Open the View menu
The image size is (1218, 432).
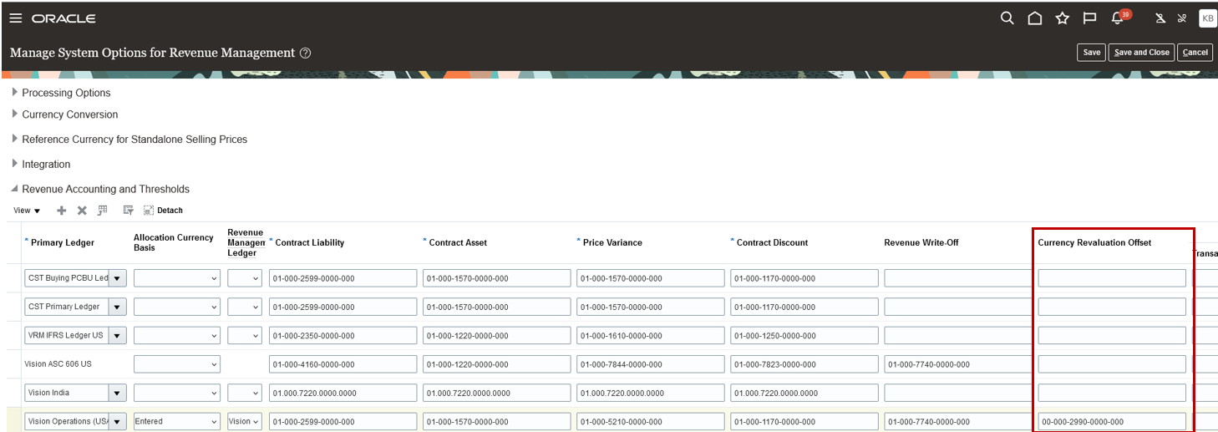click(27, 211)
